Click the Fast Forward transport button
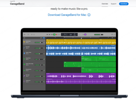The image size is (136, 101). point(50,35)
